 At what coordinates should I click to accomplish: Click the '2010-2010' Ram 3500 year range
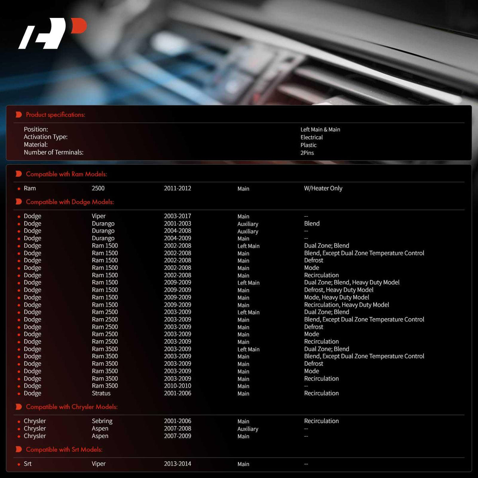coord(178,386)
